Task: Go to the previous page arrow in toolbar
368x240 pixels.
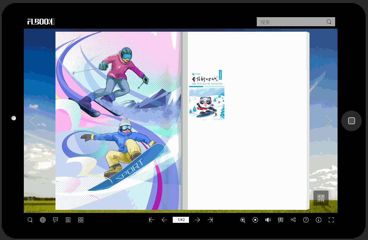Action: (x=164, y=220)
